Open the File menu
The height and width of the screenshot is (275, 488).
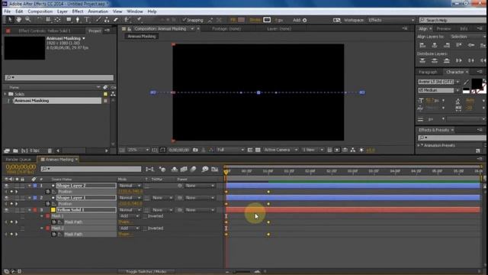click(x=7, y=11)
